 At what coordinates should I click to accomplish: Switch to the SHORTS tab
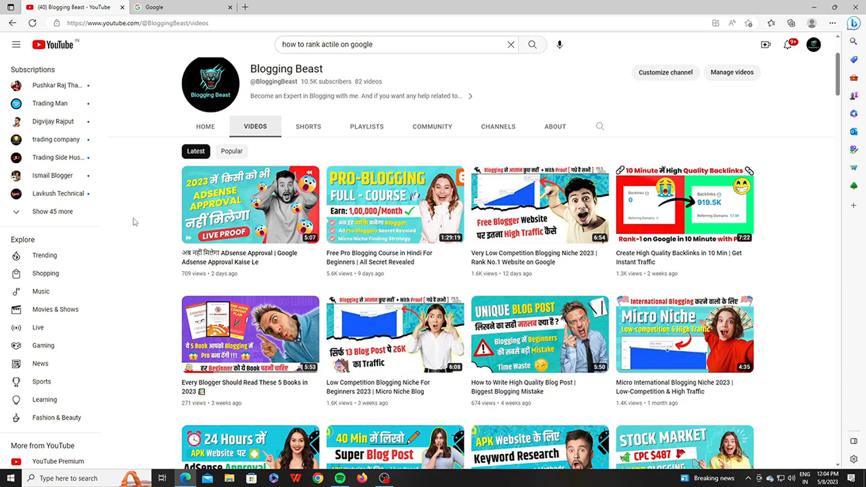pos(309,127)
